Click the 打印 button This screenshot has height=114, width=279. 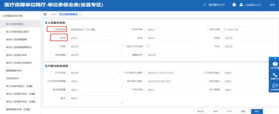point(229,111)
